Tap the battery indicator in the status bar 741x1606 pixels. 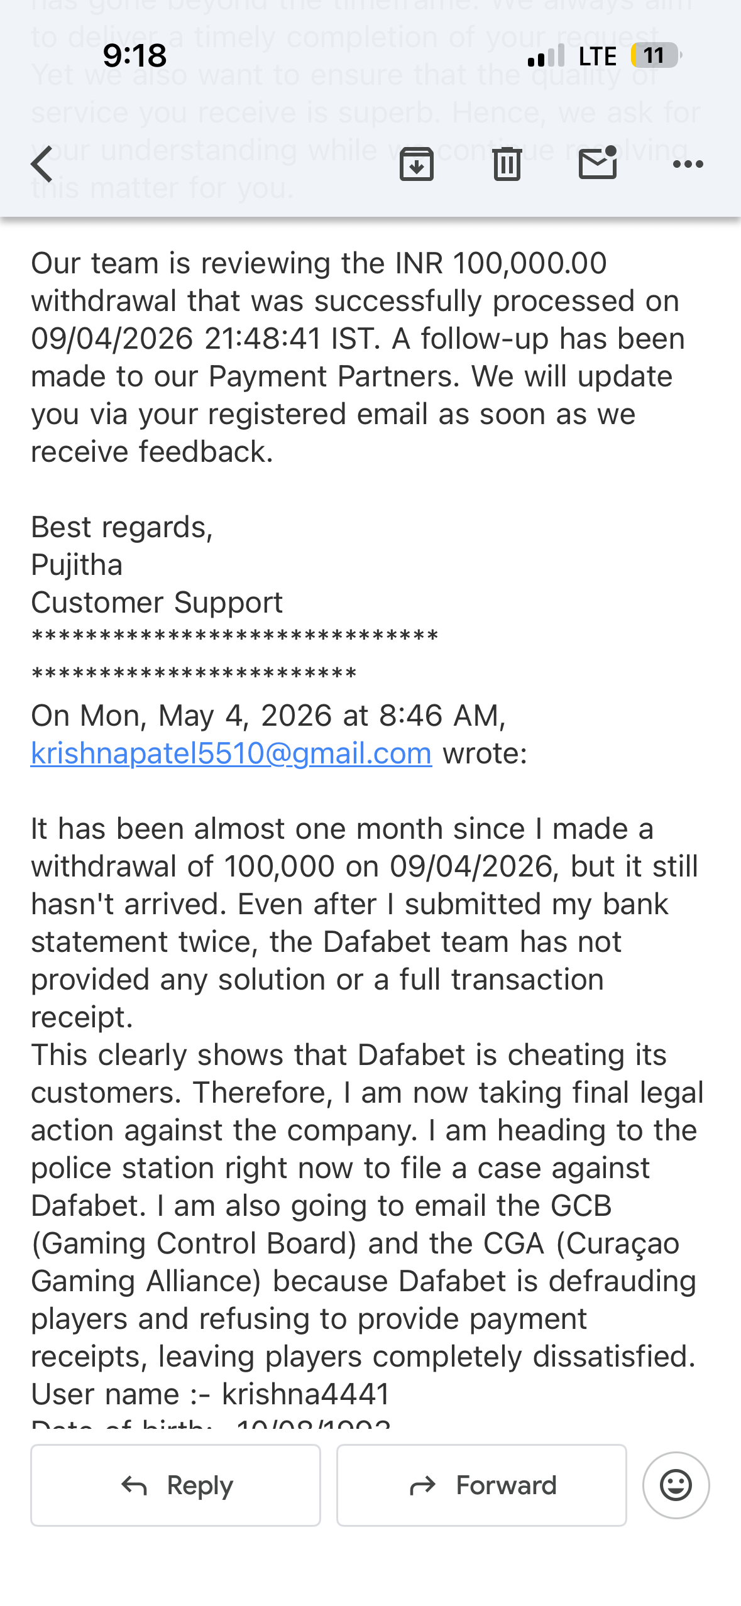[656, 55]
